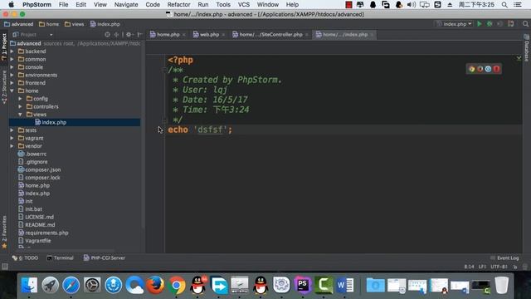Click the read-only lock toggle in status bar

click(x=515, y=267)
